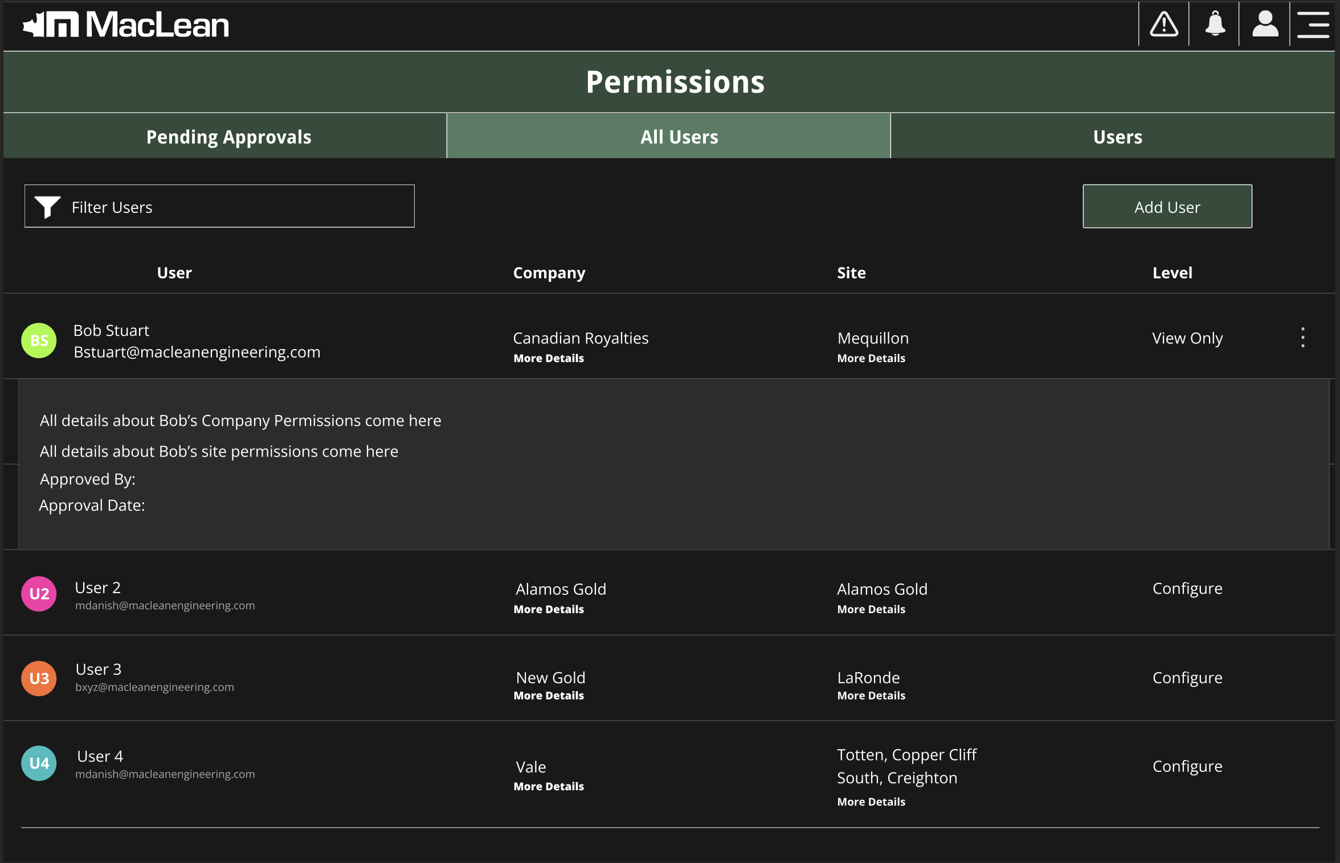Open the hamburger menu icon
1340x863 pixels.
pyautogui.click(x=1313, y=25)
